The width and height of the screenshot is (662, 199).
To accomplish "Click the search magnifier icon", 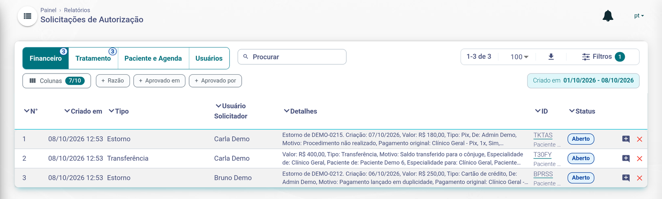I will click(x=246, y=57).
